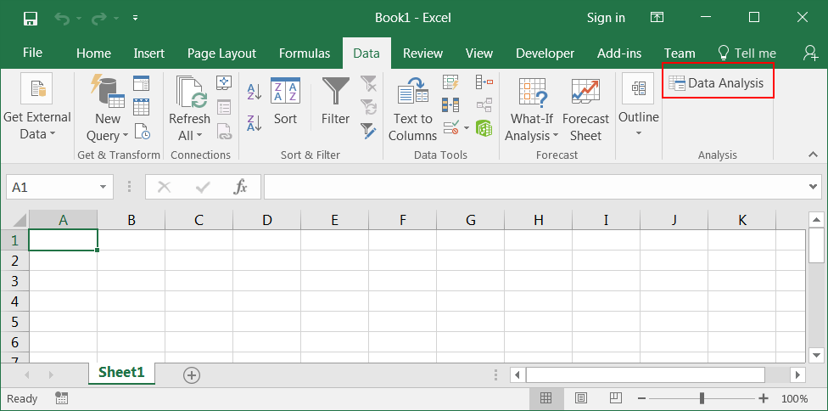Viewport: 828px width, 411px height.
Task: Click Show Queries icon
Action: pyautogui.click(x=141, y=83)
